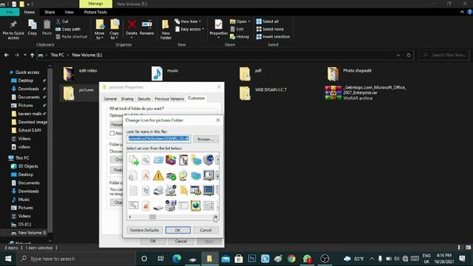Click the icon list left scroll arrow
Image resolution: width=473 pixels, height=266 pixels.
point(130,216)
